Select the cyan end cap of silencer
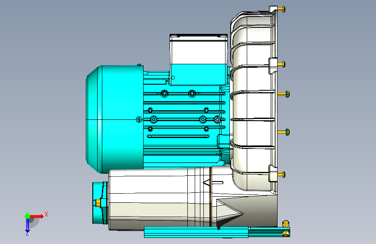Viewport: 376px width, 244px height. pyautogui.click(x=100, y=203)
